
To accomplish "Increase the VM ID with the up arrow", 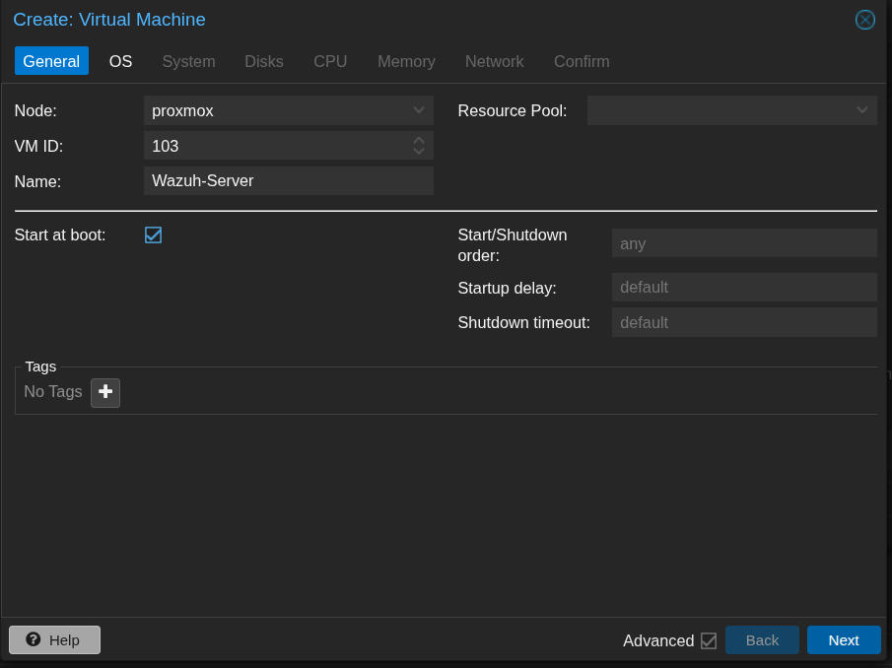I will 419,141.
